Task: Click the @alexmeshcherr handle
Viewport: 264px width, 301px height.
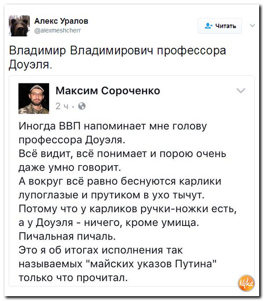Action: tap(58, 30)
